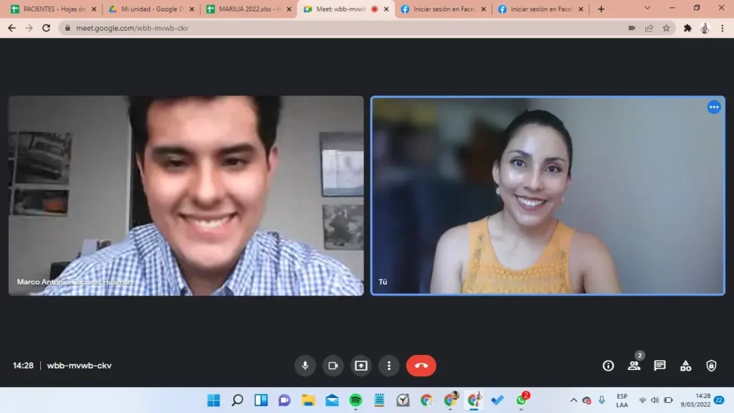The height and width of the screenshot is (413, 734).
Task: Toggle the Windows taskbar volume control
Action: coord(654,400)
